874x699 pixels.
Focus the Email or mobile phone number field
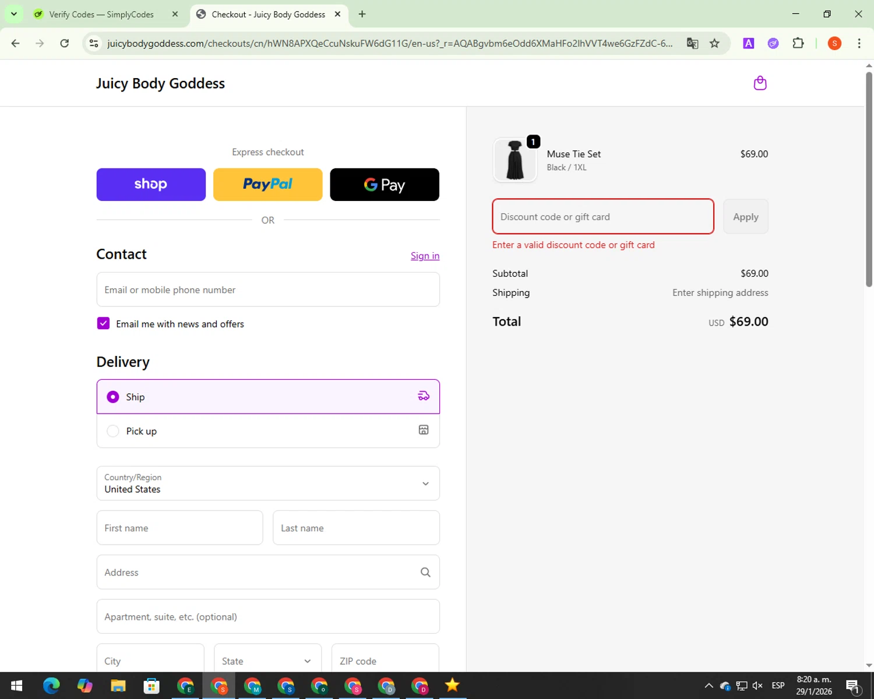click(268, 290)
